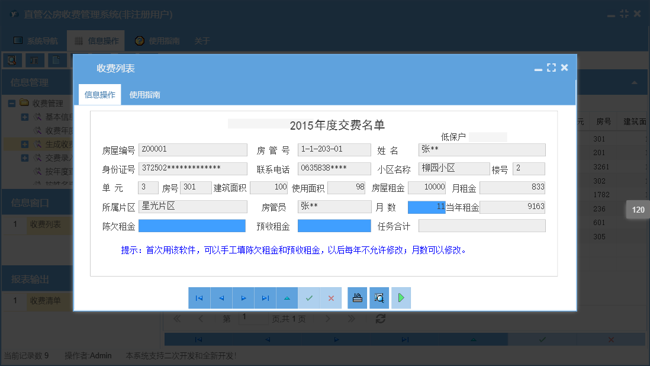
Task: Open the print preview icon
Action: point(379,298)
